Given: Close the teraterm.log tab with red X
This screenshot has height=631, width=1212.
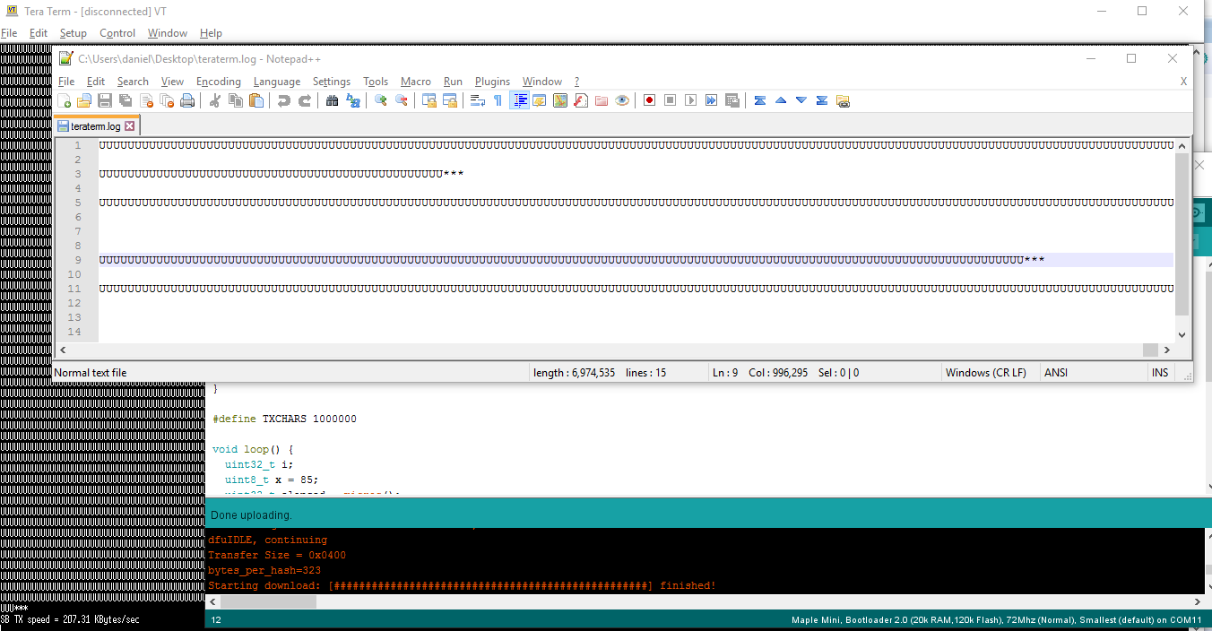Looking at the screenshot, I should tap(129, 126).
